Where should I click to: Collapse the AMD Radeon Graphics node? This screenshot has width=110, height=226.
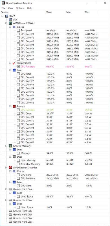[6, 168]
